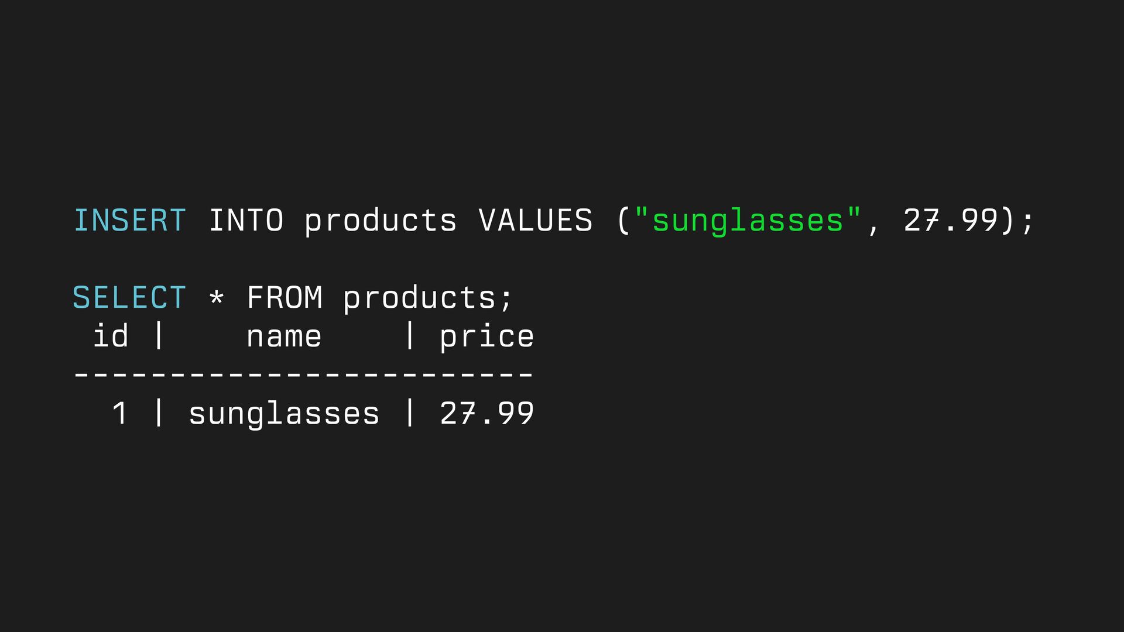This screenshot has width=1124, height=632.
Task: Click the dashed separator line
Action: click(x=303, y=374)
